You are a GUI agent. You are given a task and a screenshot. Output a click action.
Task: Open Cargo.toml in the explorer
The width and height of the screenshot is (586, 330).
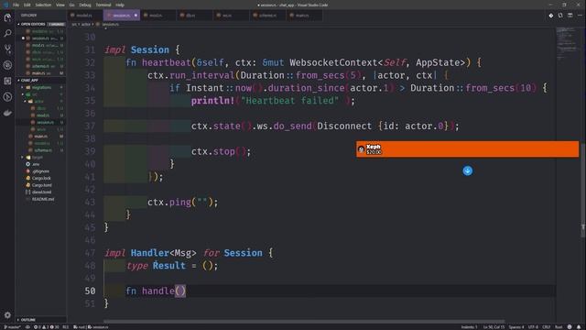[41, 185]
